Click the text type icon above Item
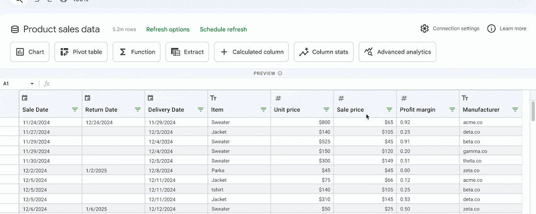This screenshot has width=536, height=214. (x=213, y=98)
